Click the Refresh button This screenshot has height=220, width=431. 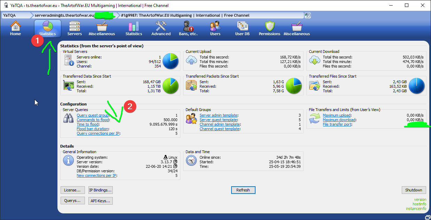[x=243, y=190]
